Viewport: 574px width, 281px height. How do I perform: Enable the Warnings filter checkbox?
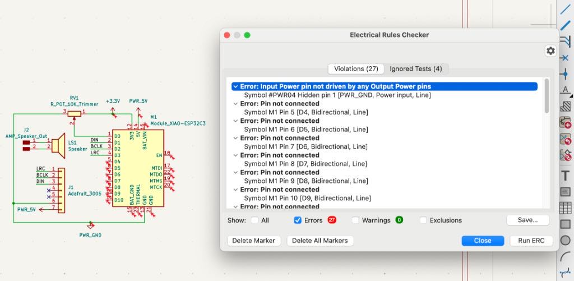coord(355,220)
